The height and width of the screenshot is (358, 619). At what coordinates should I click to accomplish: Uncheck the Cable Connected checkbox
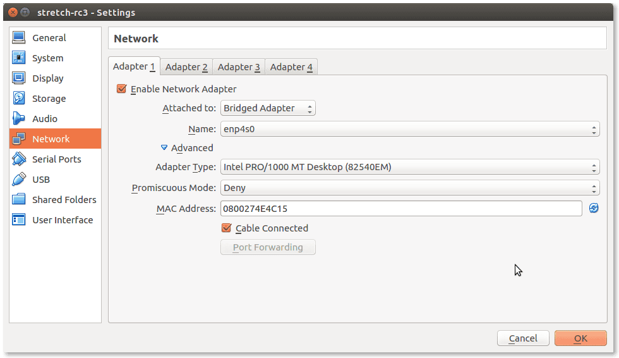pyautogui.click(x=227, y=228)
